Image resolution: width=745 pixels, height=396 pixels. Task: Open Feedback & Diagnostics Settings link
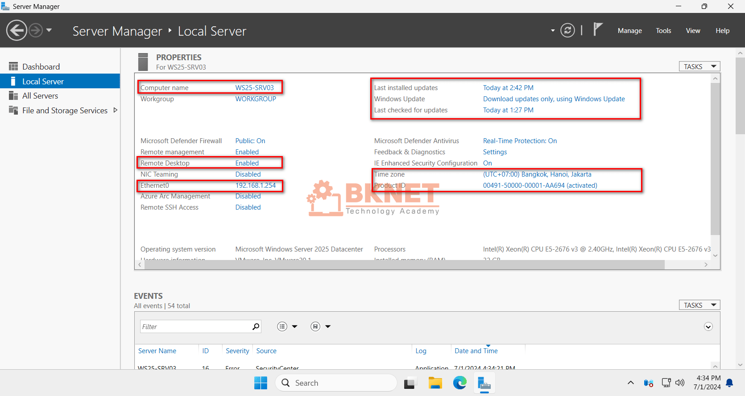tap(495, 152)
